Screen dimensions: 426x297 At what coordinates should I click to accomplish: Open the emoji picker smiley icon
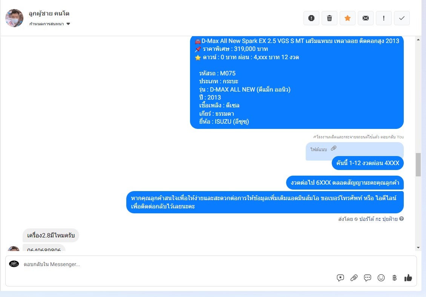(x=381, y=278)
